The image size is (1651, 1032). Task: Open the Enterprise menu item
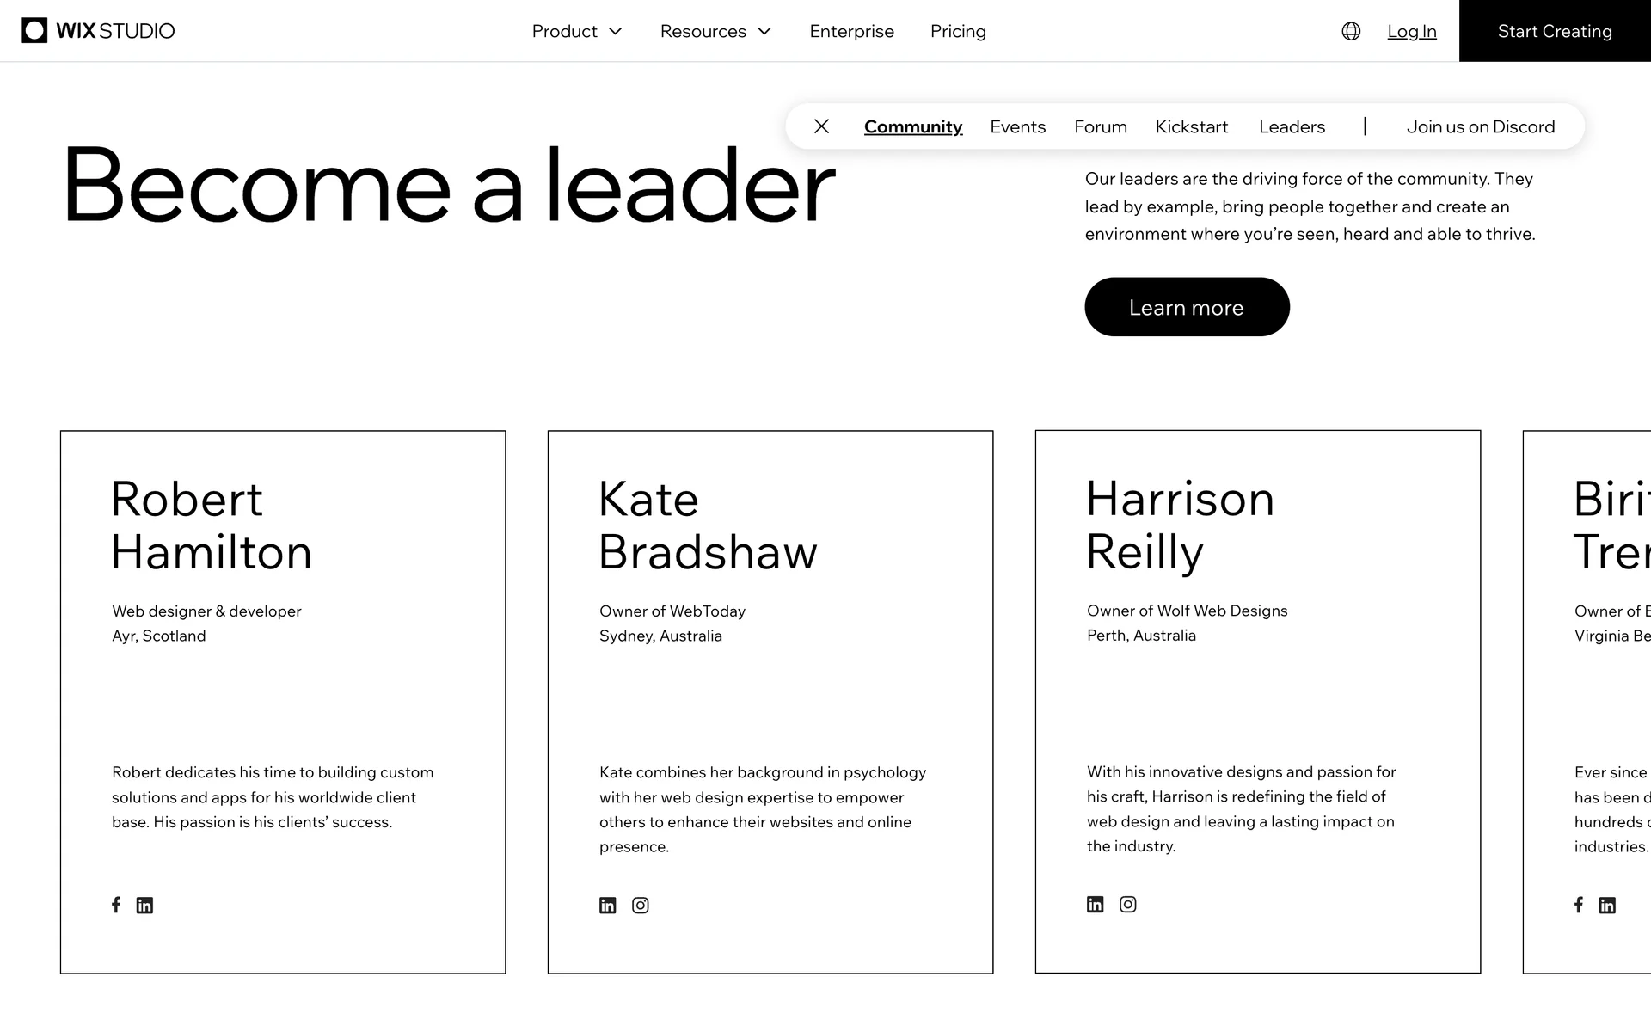(851, 31)
